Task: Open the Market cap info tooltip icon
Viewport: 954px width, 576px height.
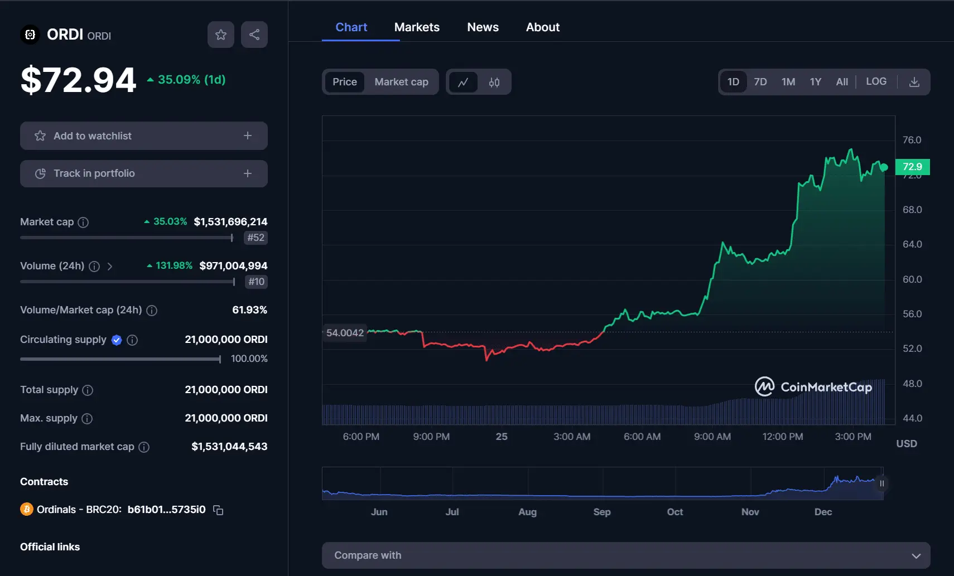Action: (x=83, y=222)
